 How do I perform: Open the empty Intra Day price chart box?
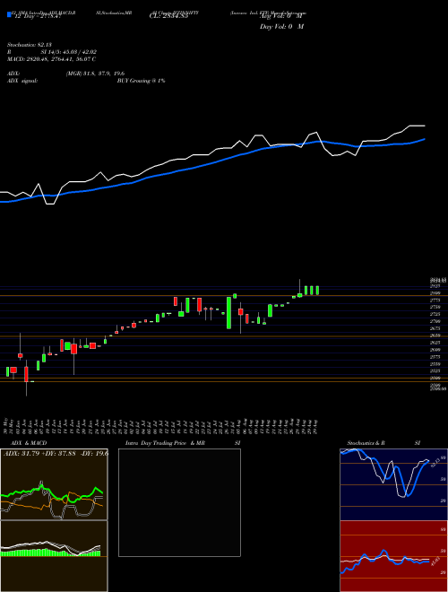point(179,502)
